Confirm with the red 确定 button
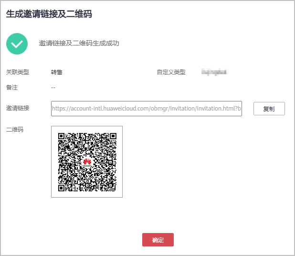 coord(158,240)
